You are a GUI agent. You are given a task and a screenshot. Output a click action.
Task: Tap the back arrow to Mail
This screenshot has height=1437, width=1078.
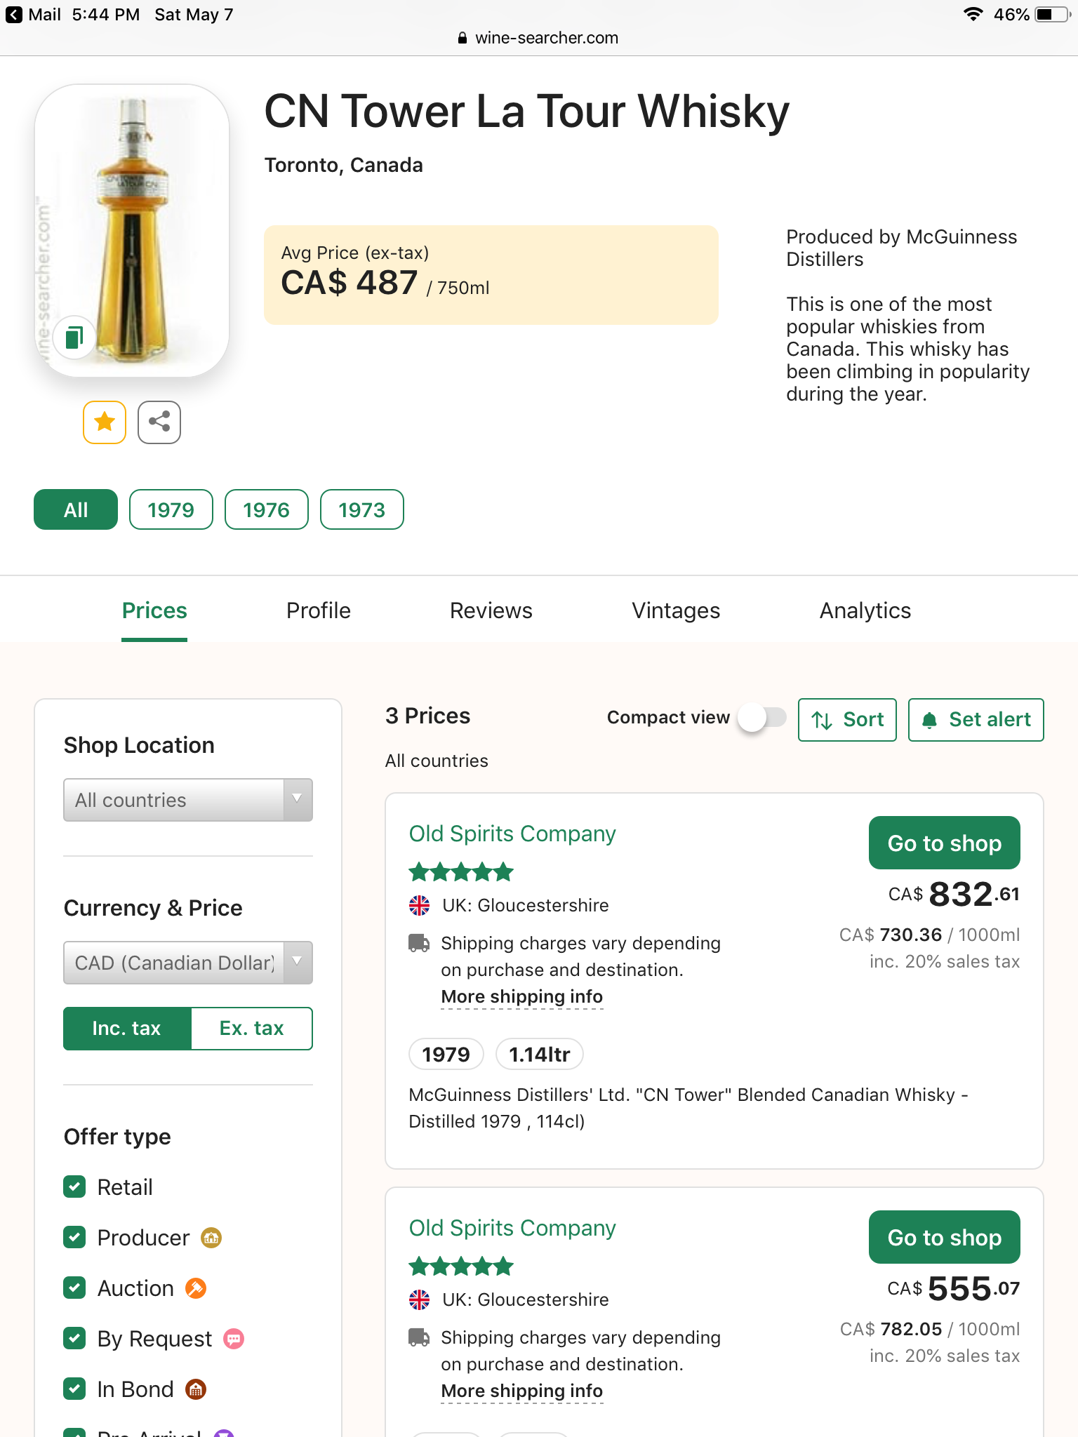(x=14, y=15)
